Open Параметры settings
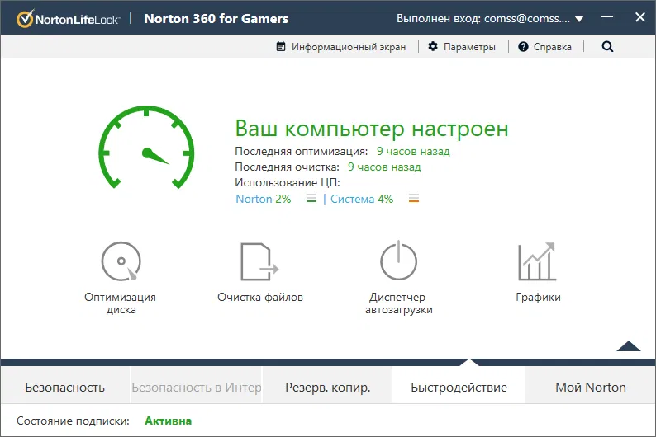The image size is (656, 437). (469, 47)
